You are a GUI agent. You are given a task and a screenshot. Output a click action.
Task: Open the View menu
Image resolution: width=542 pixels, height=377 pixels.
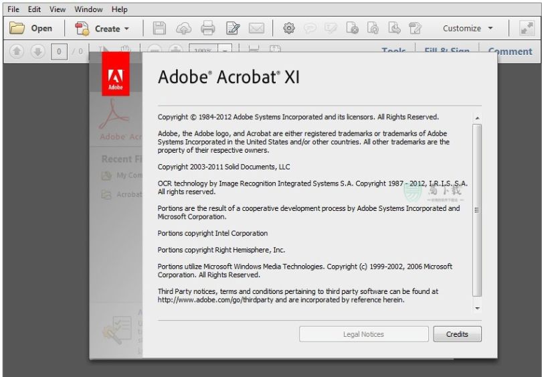point(58,9)
